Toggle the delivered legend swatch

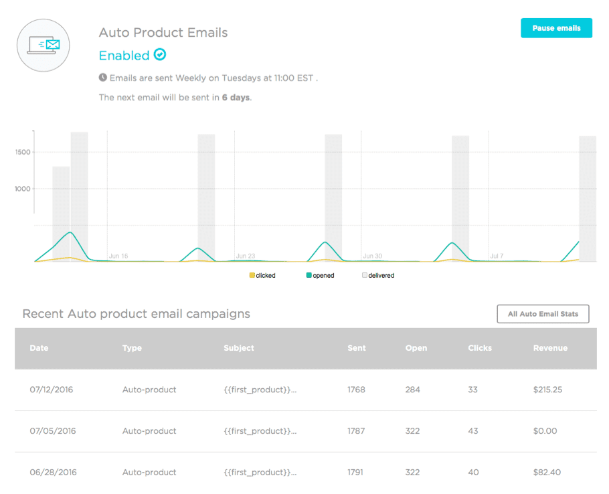(x=365, y=275)
